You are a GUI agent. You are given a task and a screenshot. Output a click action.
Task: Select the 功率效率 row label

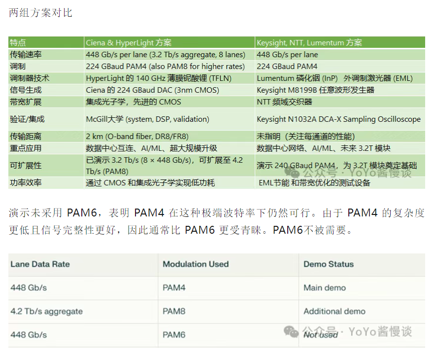pos(26,182)
